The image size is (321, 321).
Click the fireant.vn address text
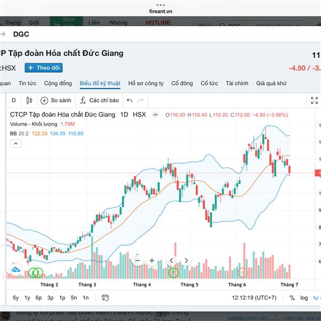pyautogui.click(x=160, y=11)
